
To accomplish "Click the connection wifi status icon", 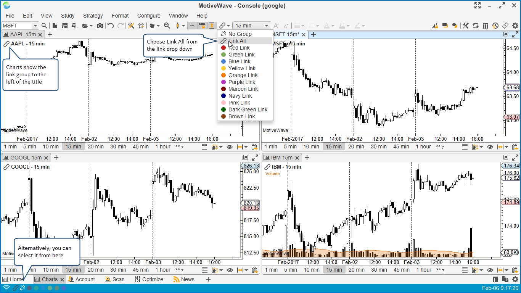I will click(6, 288).
